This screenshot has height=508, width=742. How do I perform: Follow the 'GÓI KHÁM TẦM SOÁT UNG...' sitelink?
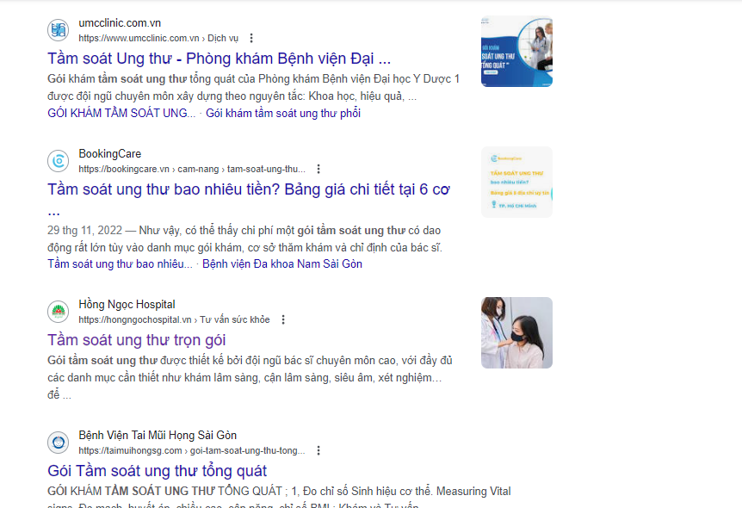point(121,113)
